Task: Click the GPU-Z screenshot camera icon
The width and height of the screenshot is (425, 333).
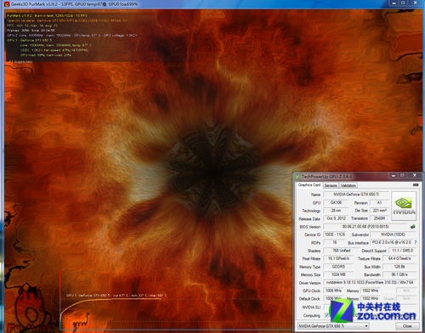Action: (x=416, y=185)
